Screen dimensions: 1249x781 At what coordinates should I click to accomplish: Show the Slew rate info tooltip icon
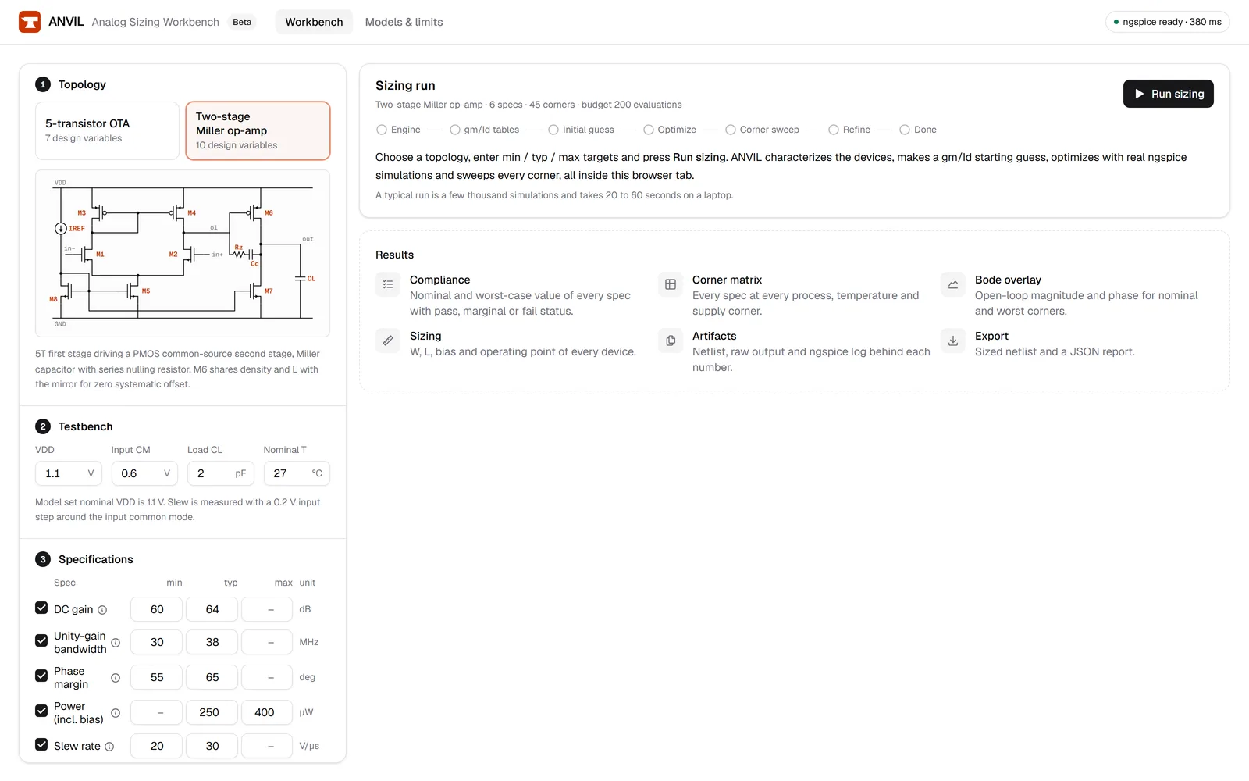109,747
